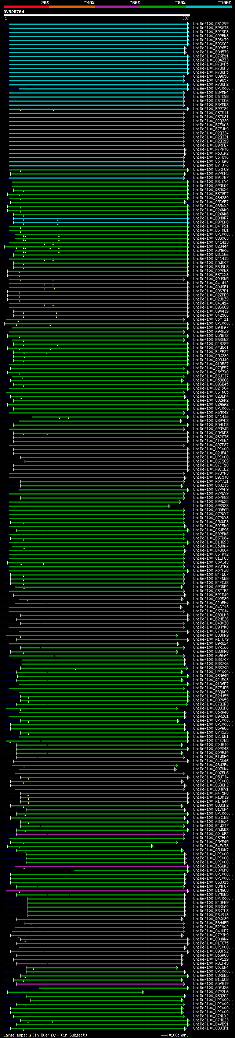Select hit label UniRef100_B7FKA3
Image resolution: width=235 pixels, height=1038 pixels.
click(x=211, y=125)
